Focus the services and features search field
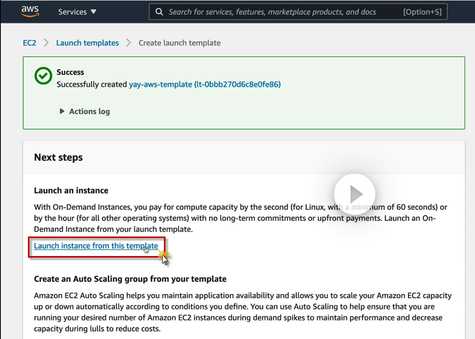 (272, 12)
